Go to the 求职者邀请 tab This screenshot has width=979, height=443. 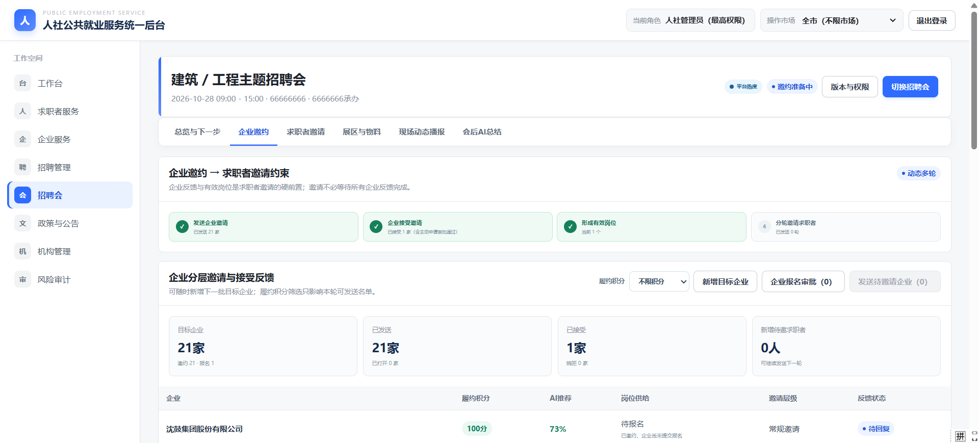point(306,132)
